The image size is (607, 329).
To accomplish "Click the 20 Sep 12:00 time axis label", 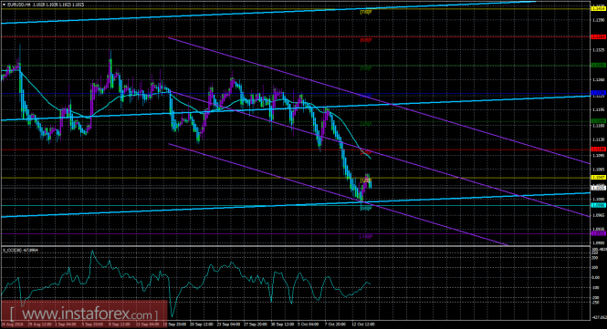I will tap(202, 324).
